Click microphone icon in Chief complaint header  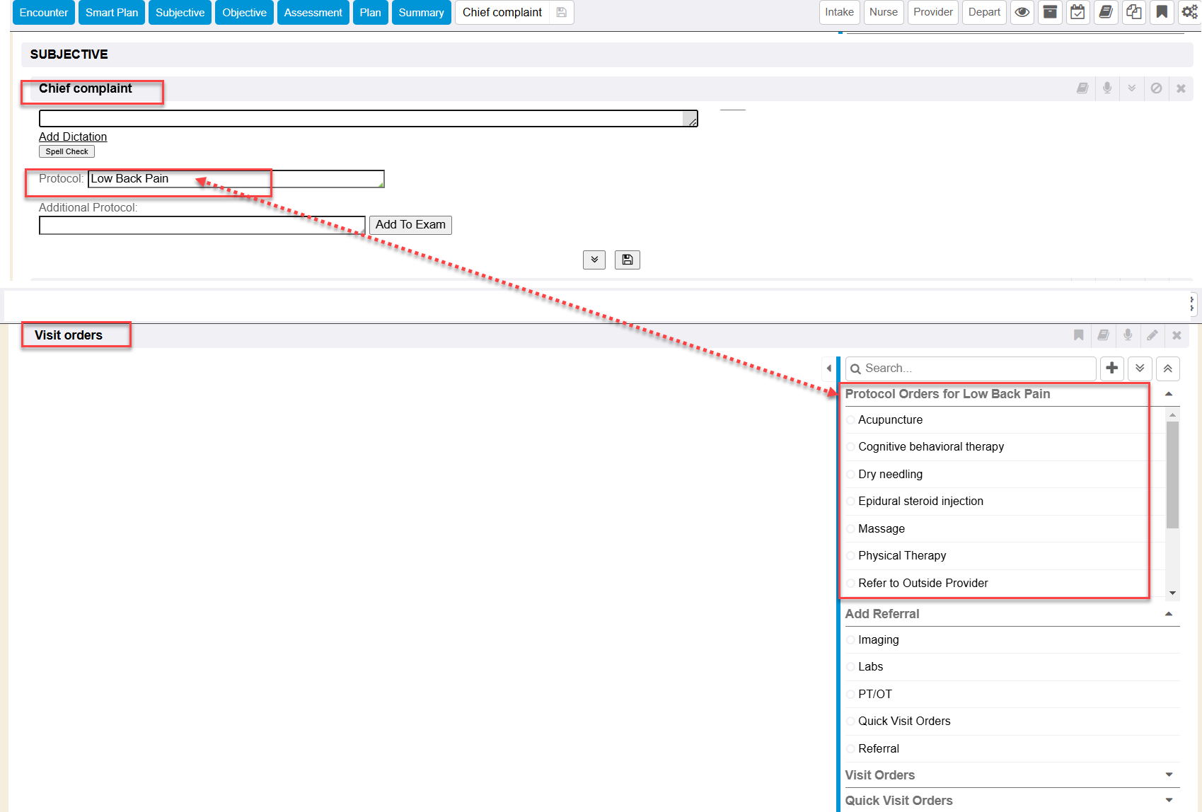coord(1107,88)
